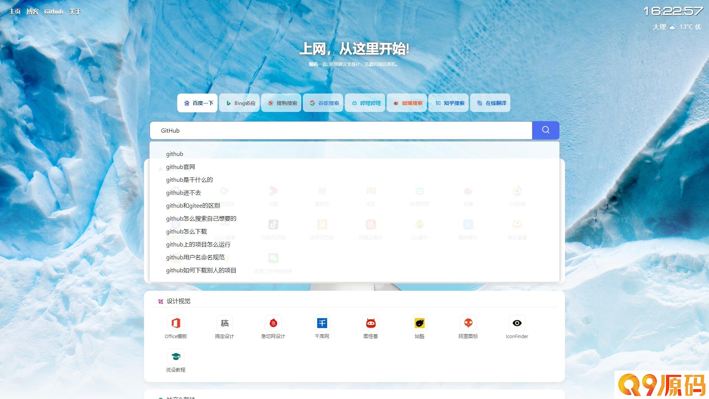Viewport: 709px width, 399px height.
Task: Open the 关于 navigation link
Action: [75, 11]
